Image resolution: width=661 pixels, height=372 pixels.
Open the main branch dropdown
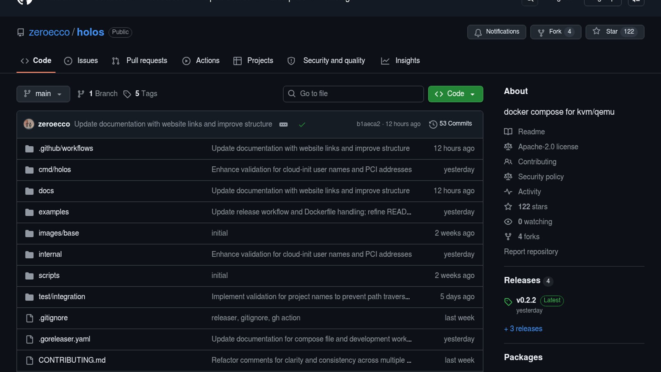43,94
